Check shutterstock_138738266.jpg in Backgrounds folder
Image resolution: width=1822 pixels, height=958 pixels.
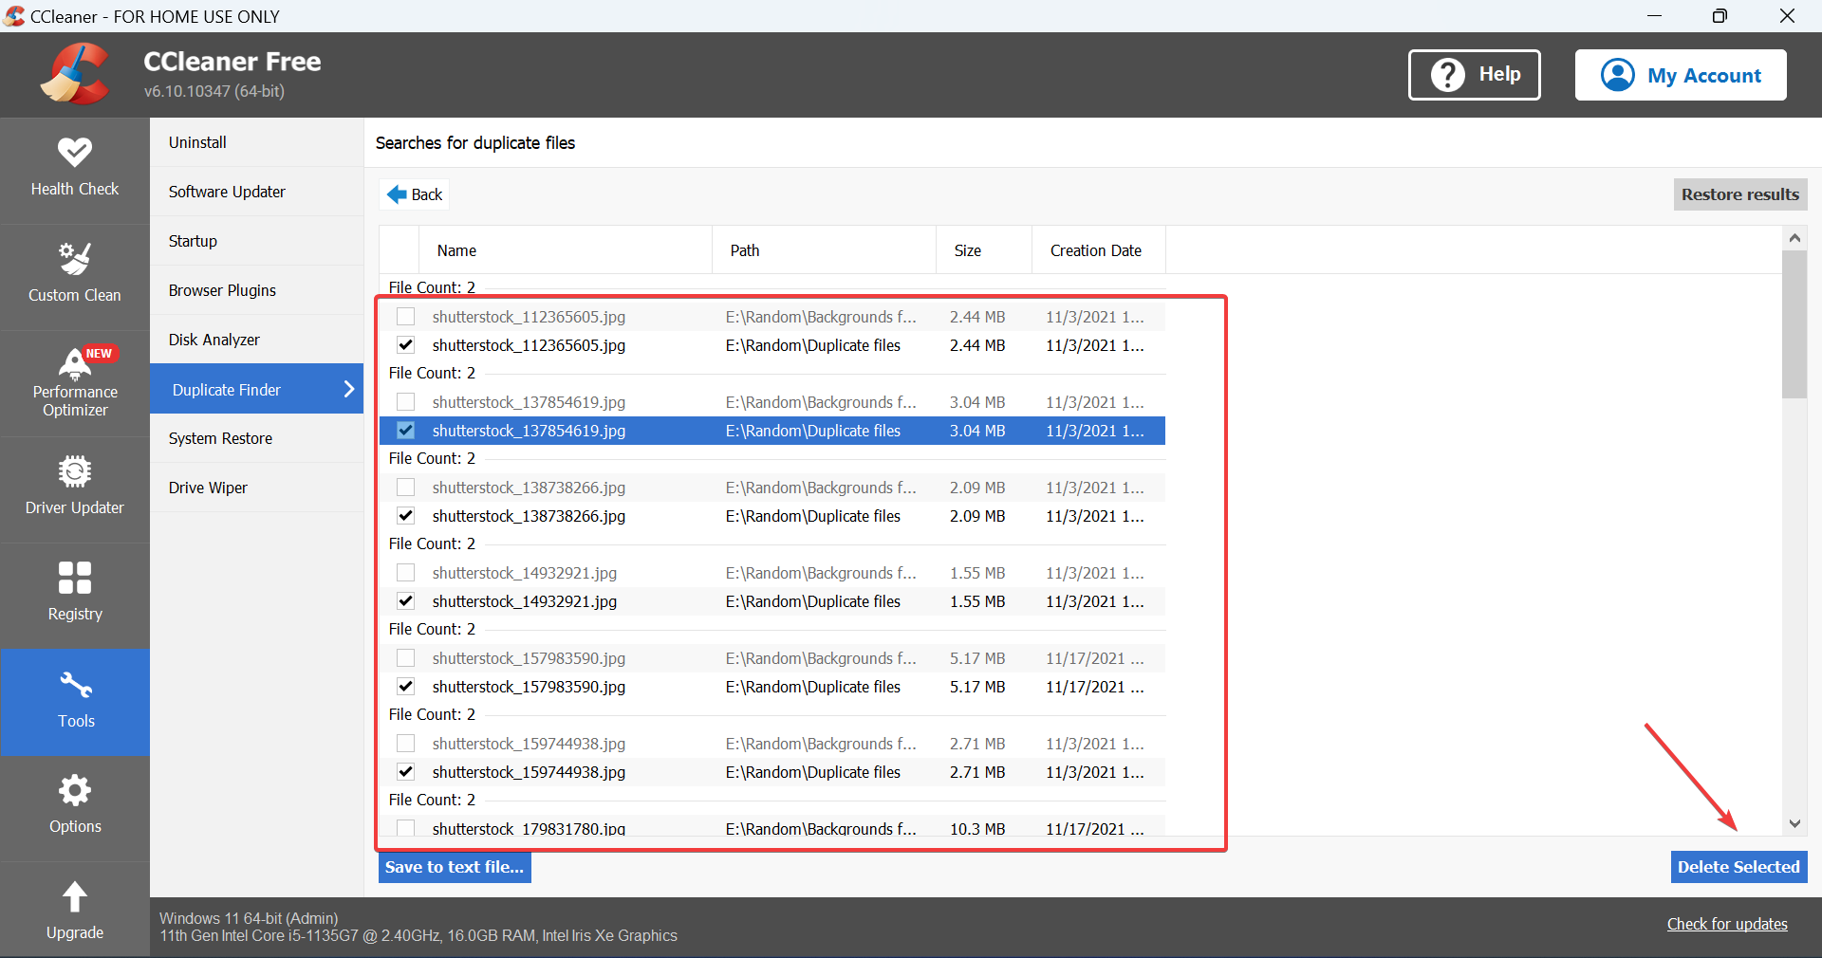[x=406, y=488]
